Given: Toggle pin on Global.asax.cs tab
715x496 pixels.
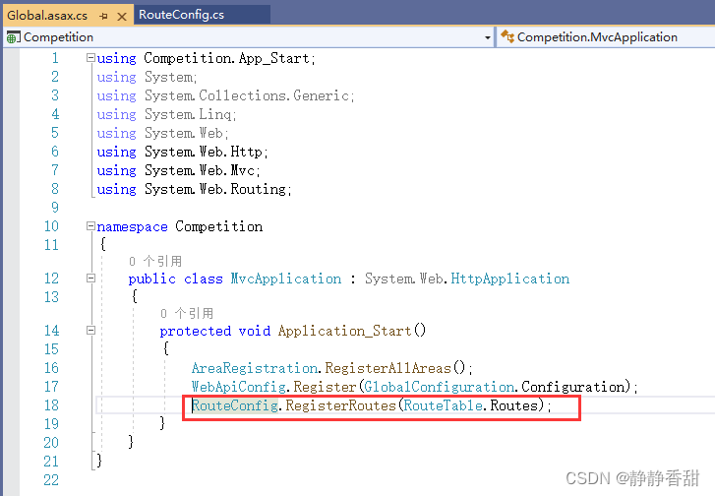Looking at the screenshot, I should click(x=104, y=17).
